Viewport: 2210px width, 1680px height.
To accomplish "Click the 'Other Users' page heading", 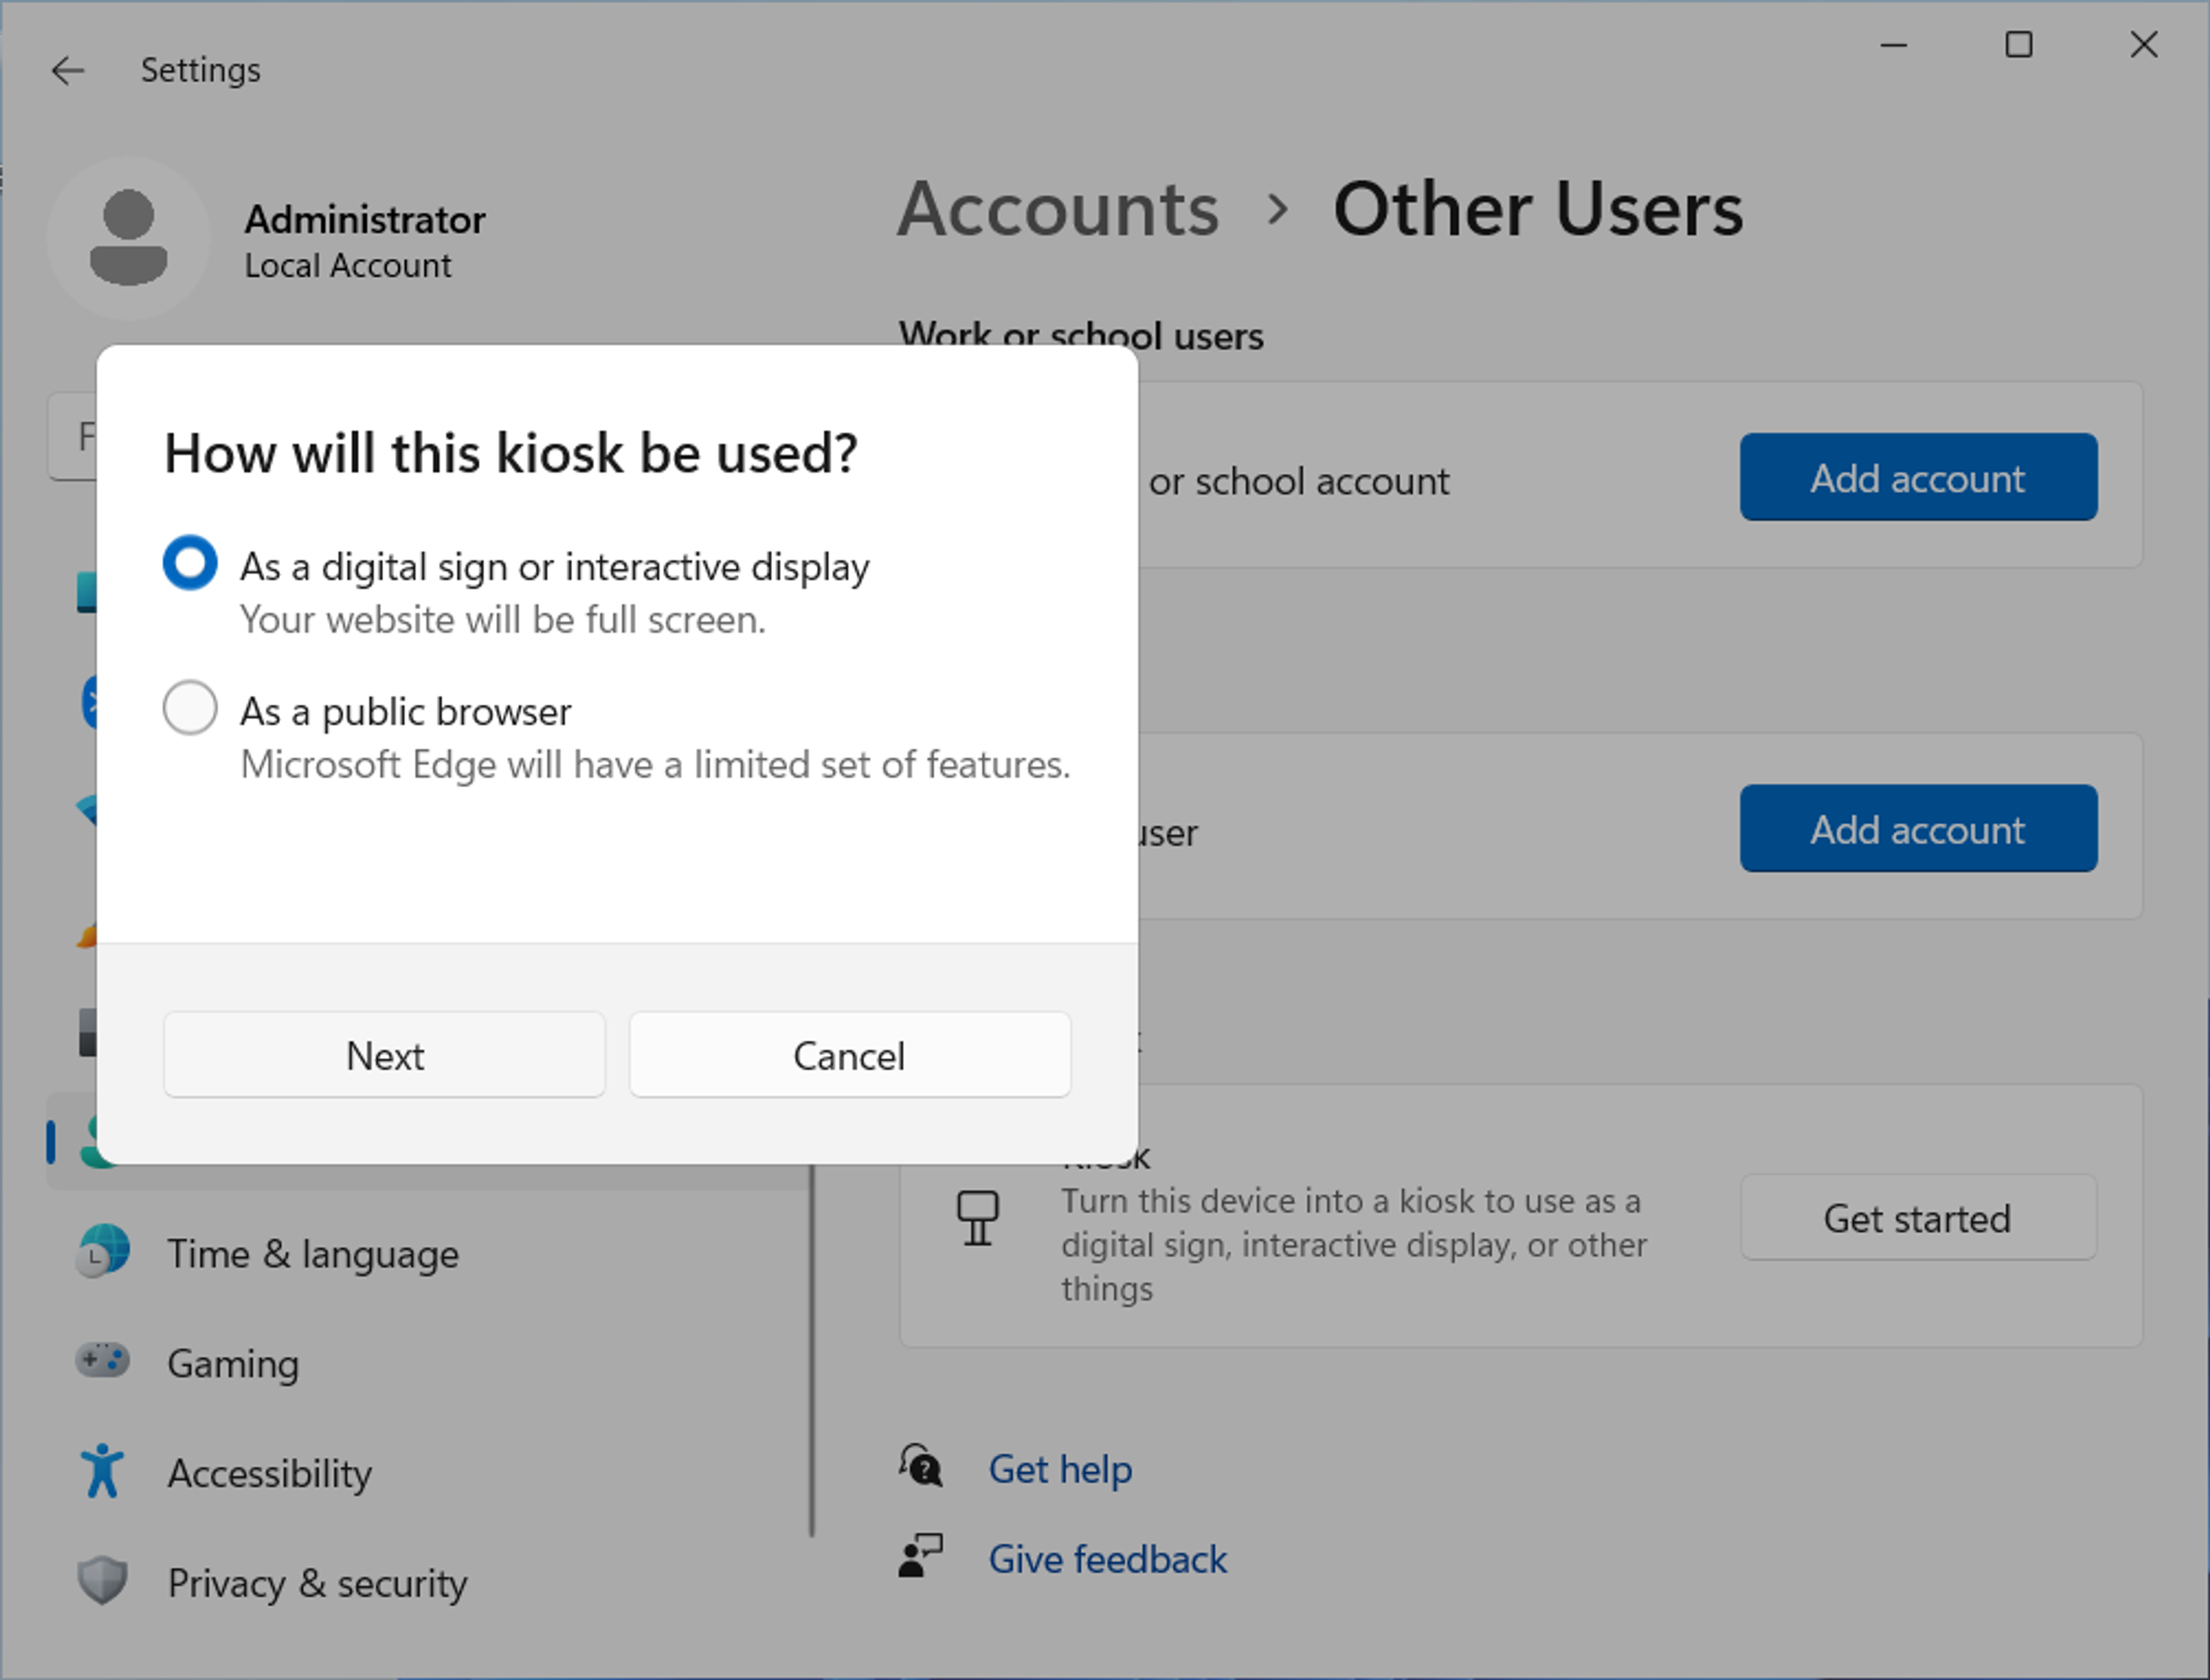I will pyautogui.click(x=1538, y=209).
